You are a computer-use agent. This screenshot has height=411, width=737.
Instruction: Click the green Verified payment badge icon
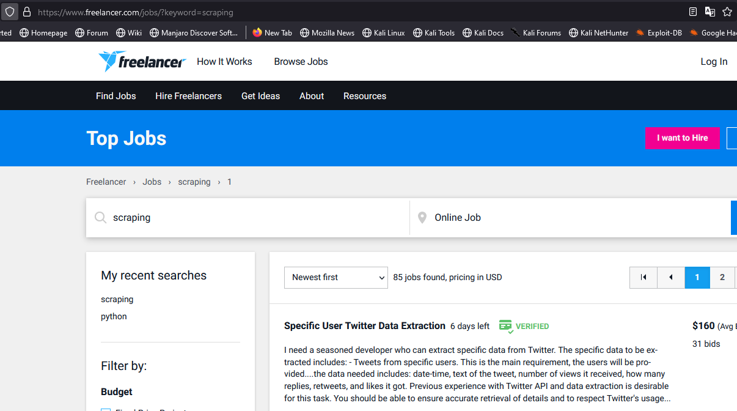point(505,326)
